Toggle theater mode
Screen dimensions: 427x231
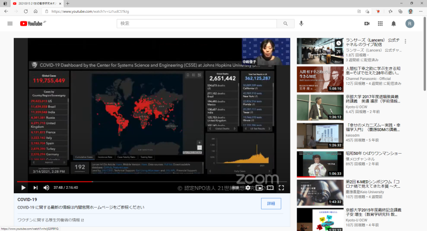pos(270,187)
